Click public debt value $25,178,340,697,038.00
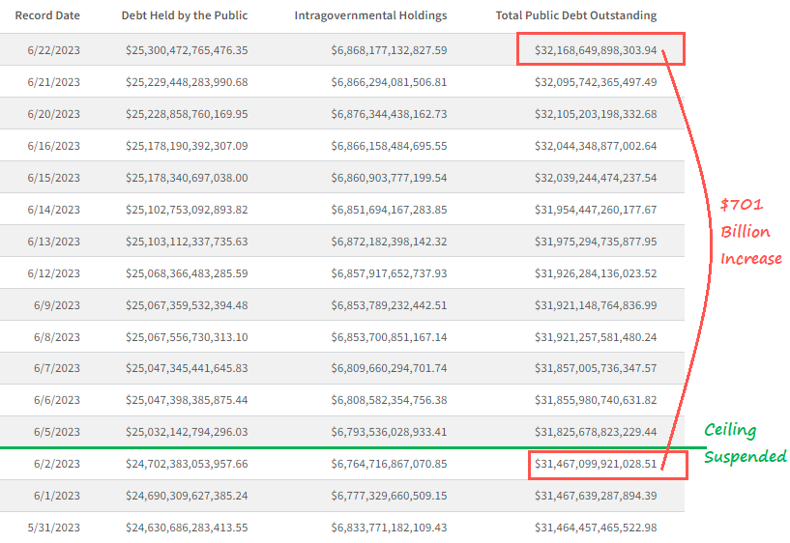This screenshot has height=543, width=790. tap(187, 178)
